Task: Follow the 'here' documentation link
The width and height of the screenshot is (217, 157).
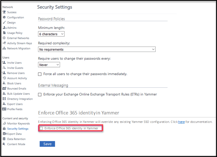Action: tap(181, 122)
